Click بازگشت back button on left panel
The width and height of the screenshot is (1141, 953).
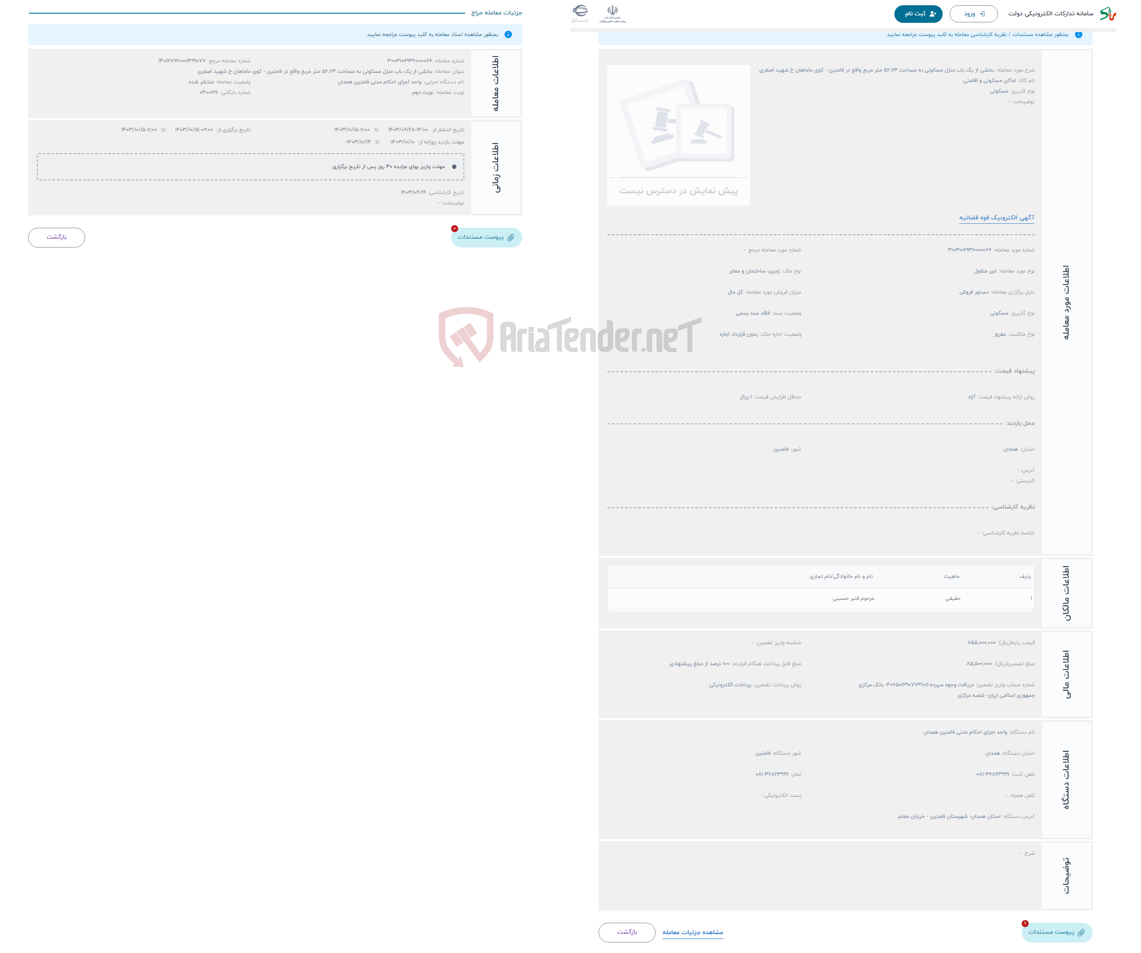click(x=57, y=236)
